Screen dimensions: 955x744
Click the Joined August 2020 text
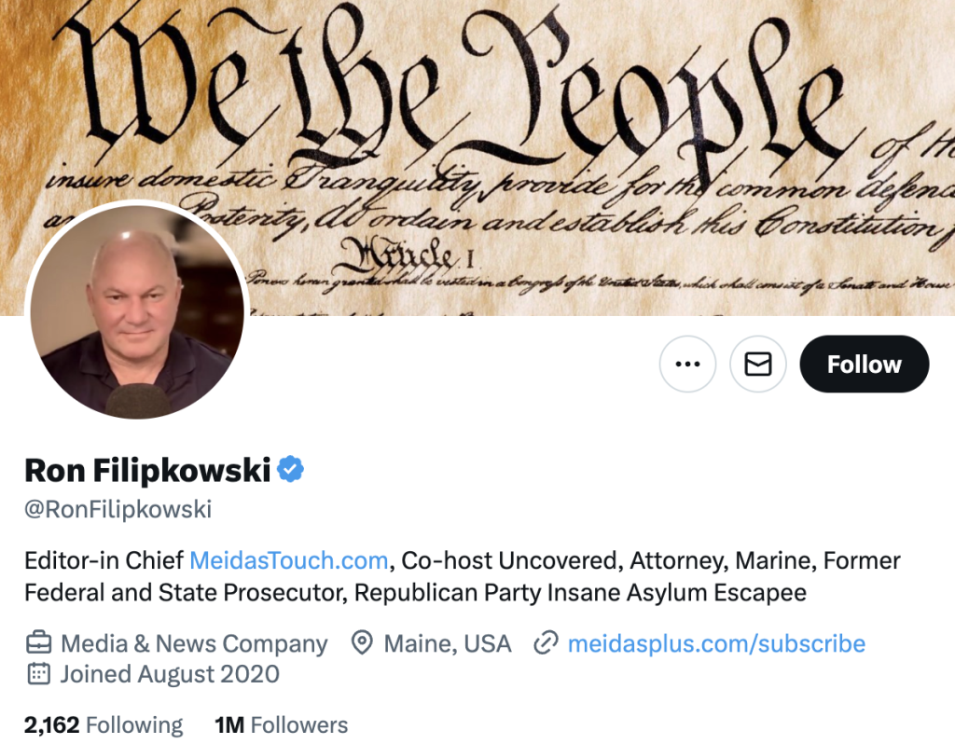tap(170, 674)
